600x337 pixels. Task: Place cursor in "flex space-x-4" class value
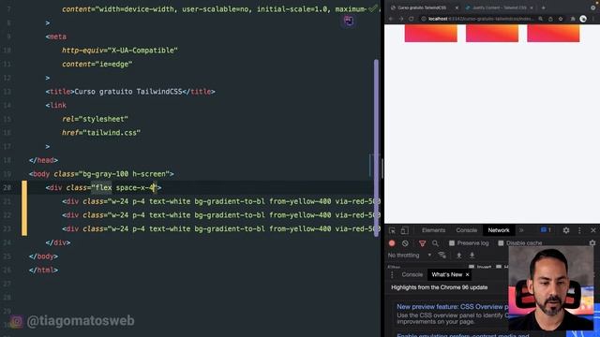(125, 187)
